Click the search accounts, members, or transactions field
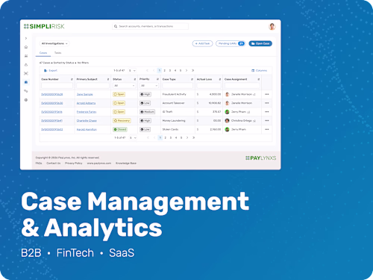This screenshot has height=280, width=373. tap(150, 26)
